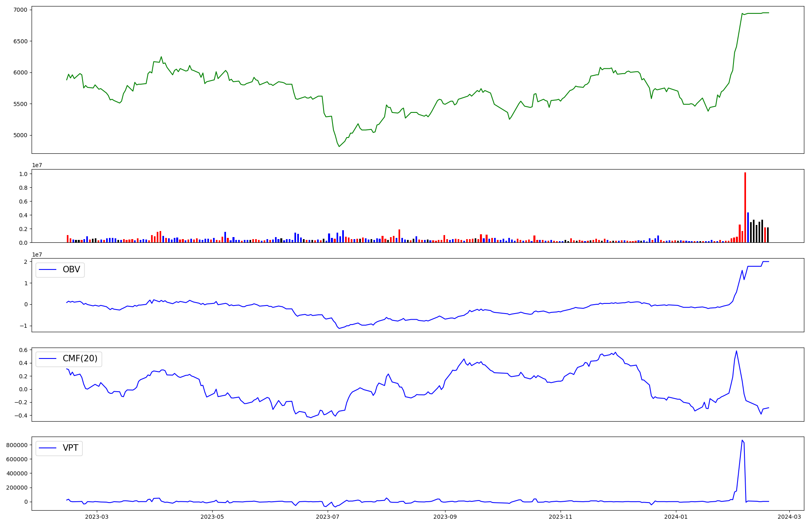Click the 2023-07 x-axis date label
The width and height of the screenshot is (810, 526).
[x=328, y=517]
